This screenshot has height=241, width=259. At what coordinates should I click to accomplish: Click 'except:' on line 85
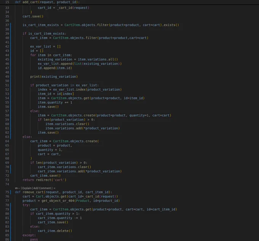[x=29, y=235]
